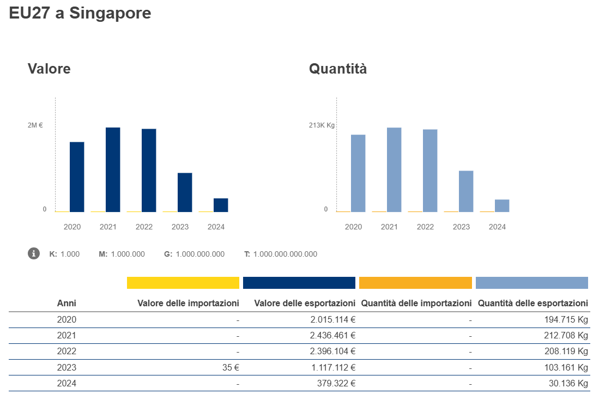Click the Valore delle esportazioni column header

click(x=305, y=303)
